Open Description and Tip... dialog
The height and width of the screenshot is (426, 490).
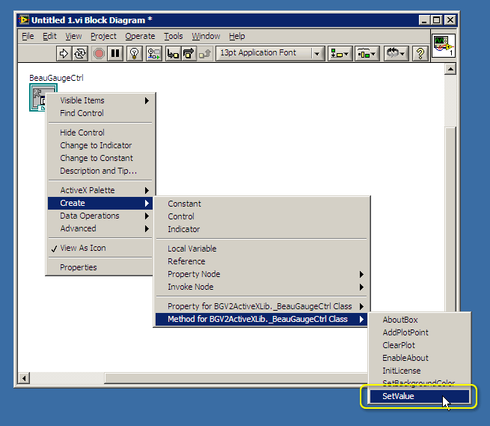(x=100, y=171)
